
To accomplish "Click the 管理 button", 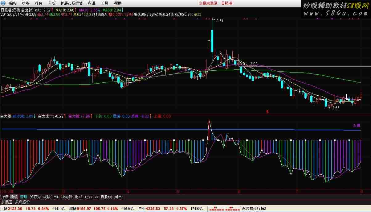I will point(23,197).
